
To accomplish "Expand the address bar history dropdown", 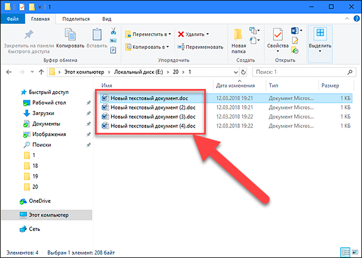I will click(x=236, y=72).
